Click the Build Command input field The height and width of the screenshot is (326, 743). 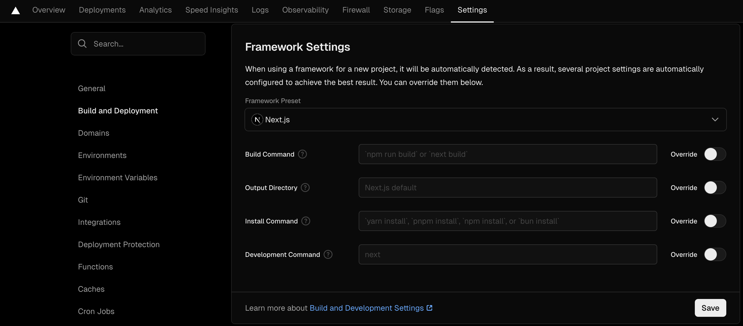pos(508,154)
